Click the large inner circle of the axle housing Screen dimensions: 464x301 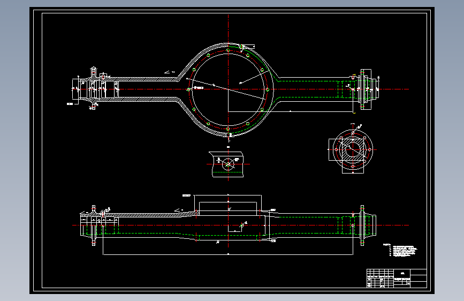point(228,89)
